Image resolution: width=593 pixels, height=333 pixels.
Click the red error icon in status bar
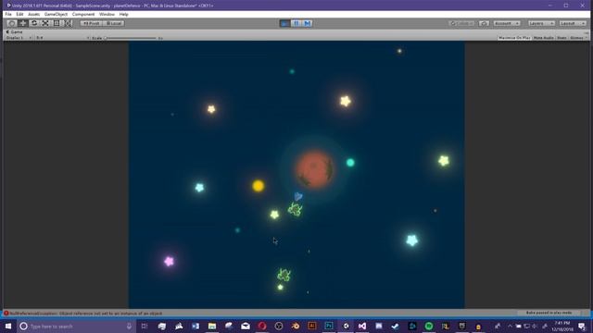6,314
